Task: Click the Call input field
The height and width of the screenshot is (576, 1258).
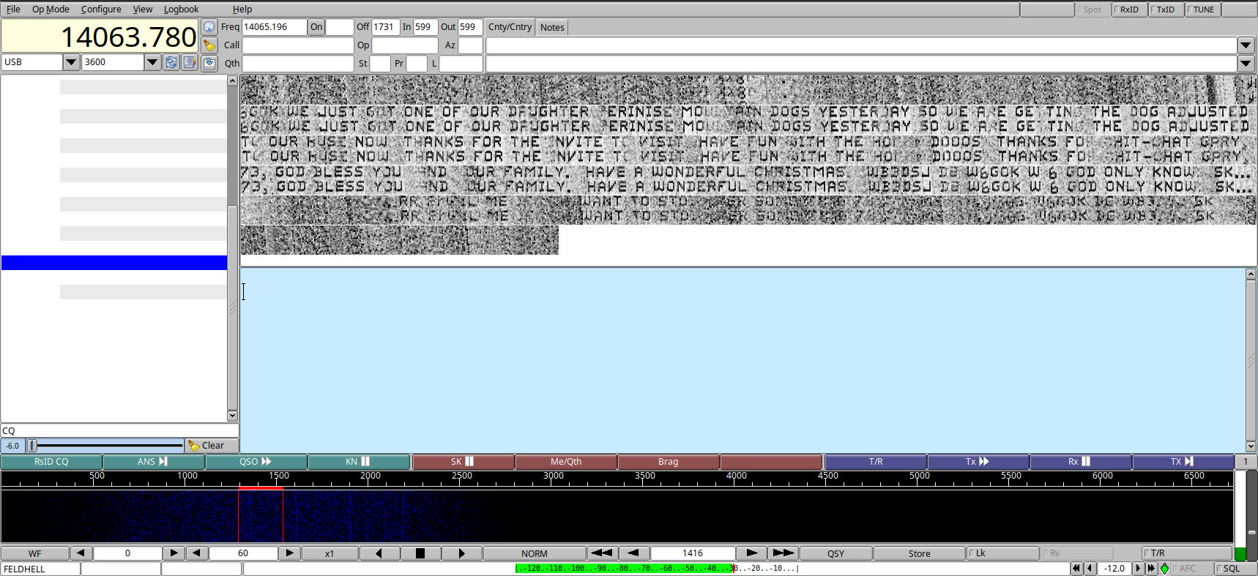Action: click(297, 45)
